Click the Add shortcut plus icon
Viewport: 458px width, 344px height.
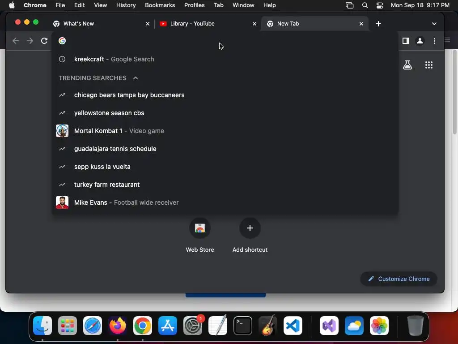pyautogui.click(x=250, y=228)
